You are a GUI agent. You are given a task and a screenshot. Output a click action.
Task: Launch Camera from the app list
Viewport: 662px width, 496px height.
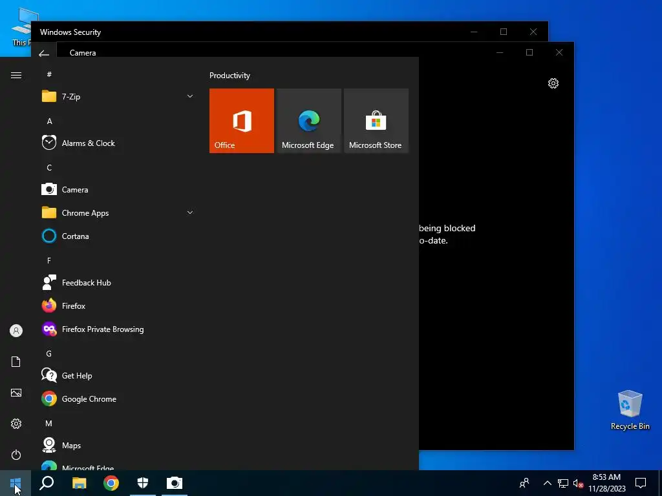[x=118, y=189]
